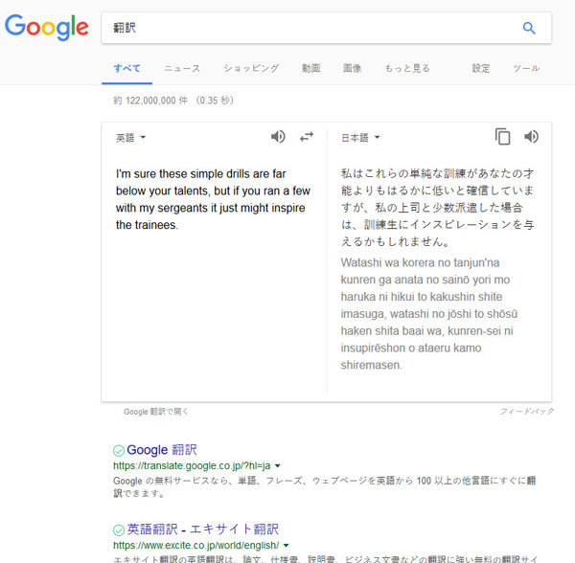Expand arrow next to excite.co.jp URL
Image resolution: width=575 pixels, height=563 pixels.
pyautogui.click(x=286, y=546)
